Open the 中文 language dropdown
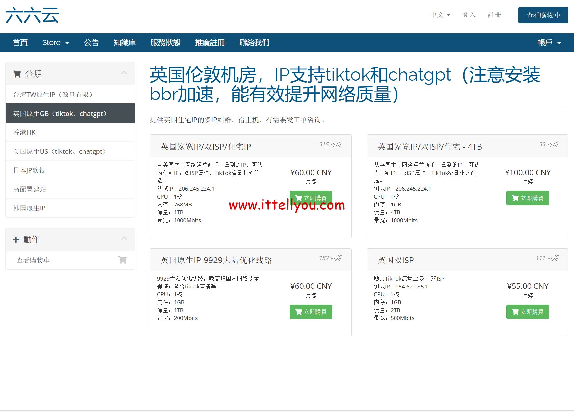The height and width of the screenshot is (412, 574). (440, 15)
